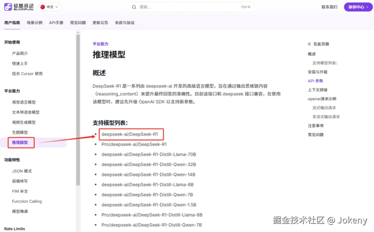Click the sidebar vertical scrollbar

(x=78, y=110)
